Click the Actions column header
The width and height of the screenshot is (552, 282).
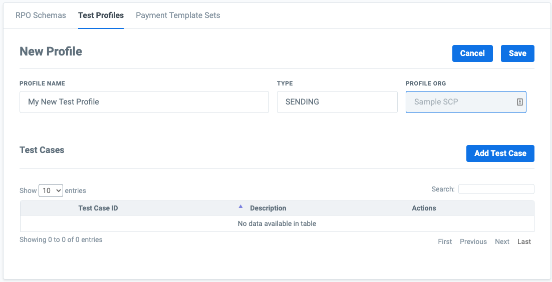click(x=424, y=208)
